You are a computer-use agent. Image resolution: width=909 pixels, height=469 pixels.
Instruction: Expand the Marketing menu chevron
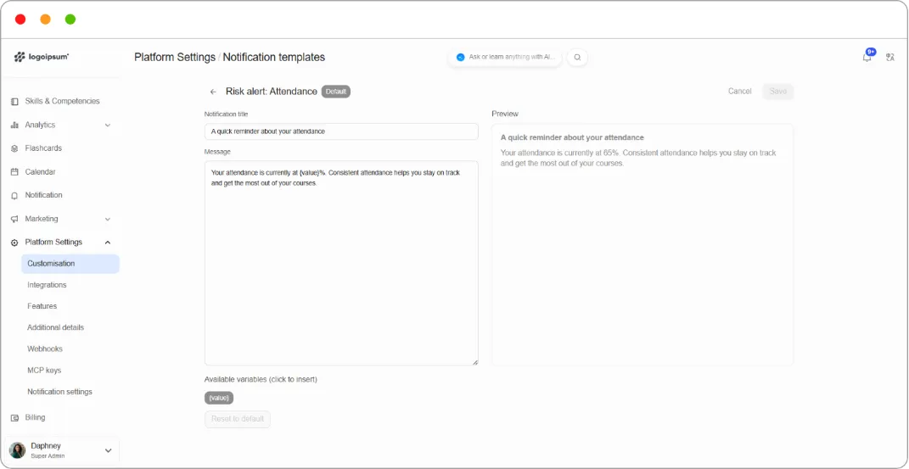[x=107, y=219]
